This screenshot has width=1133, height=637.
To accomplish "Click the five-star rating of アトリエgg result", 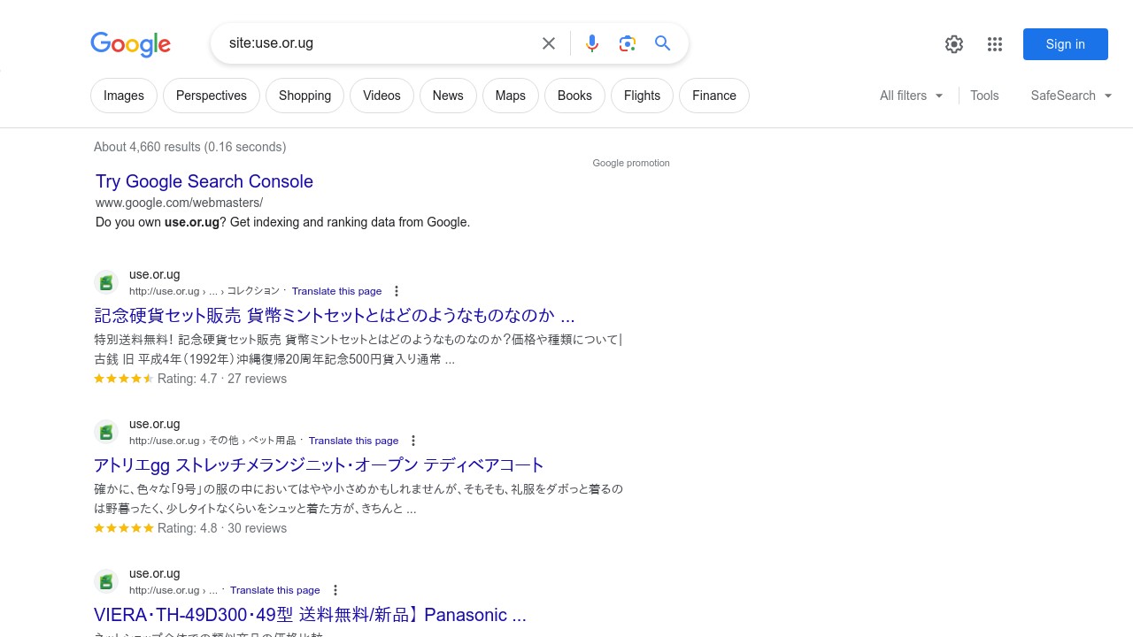I will pos(124,528).
